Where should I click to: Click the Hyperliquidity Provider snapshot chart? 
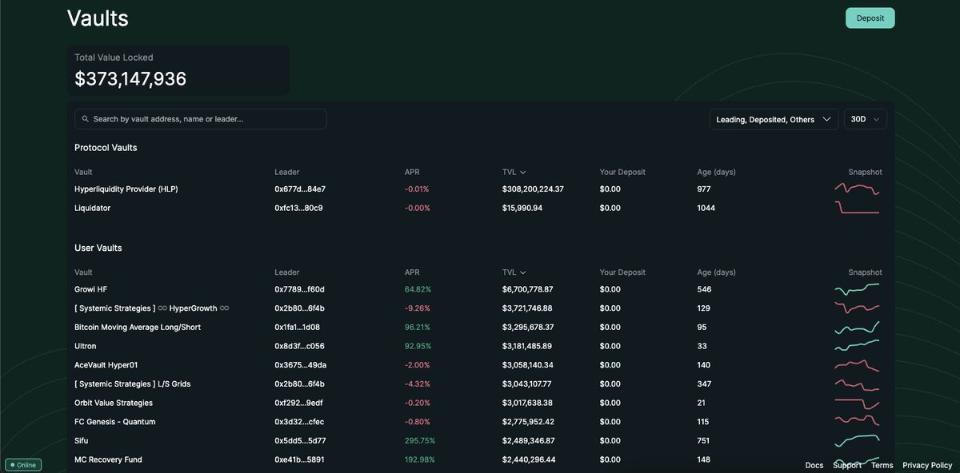pos(856,189)
